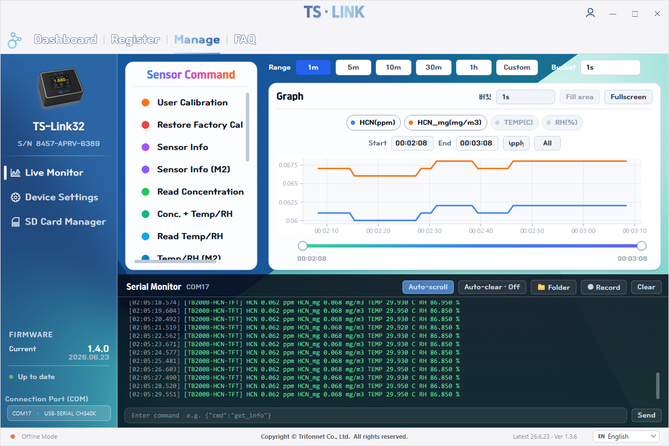The image size is (669, 446).
Task: Open the COM17 connection port selector
Action: point(59,413)
